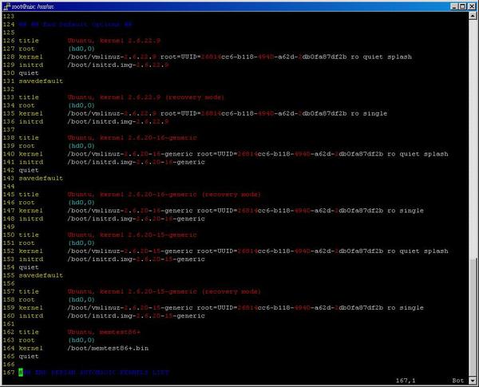
Task: Click 'ro quiet splash' on line 152
Action: tap(418, 251)
